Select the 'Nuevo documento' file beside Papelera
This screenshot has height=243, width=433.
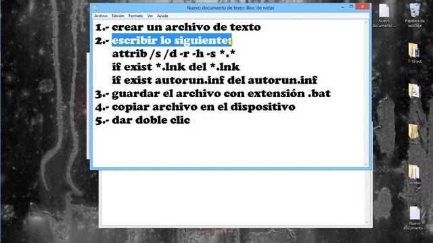(x=384, y=16)
